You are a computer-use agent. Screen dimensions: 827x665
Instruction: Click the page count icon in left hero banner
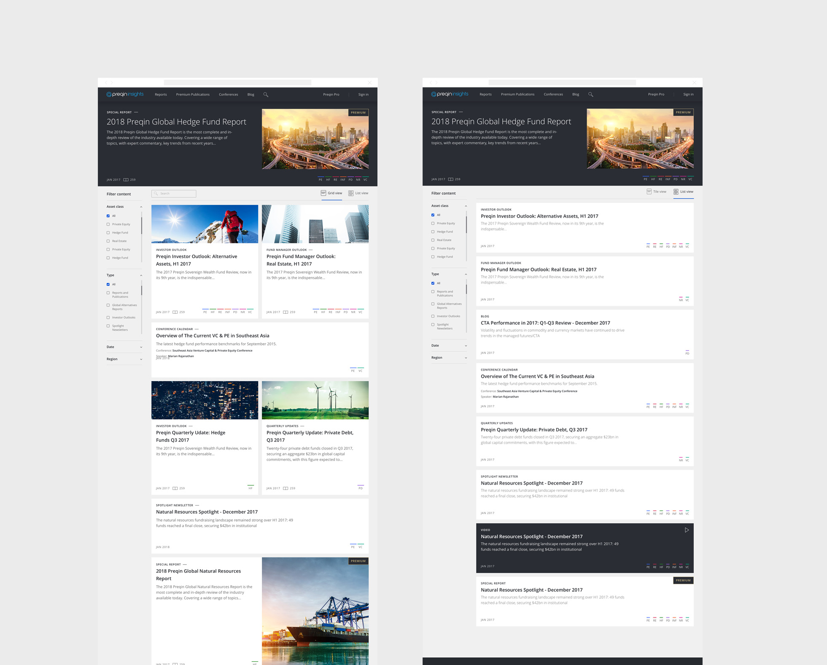pyautogui.click(x=126, y=180)
